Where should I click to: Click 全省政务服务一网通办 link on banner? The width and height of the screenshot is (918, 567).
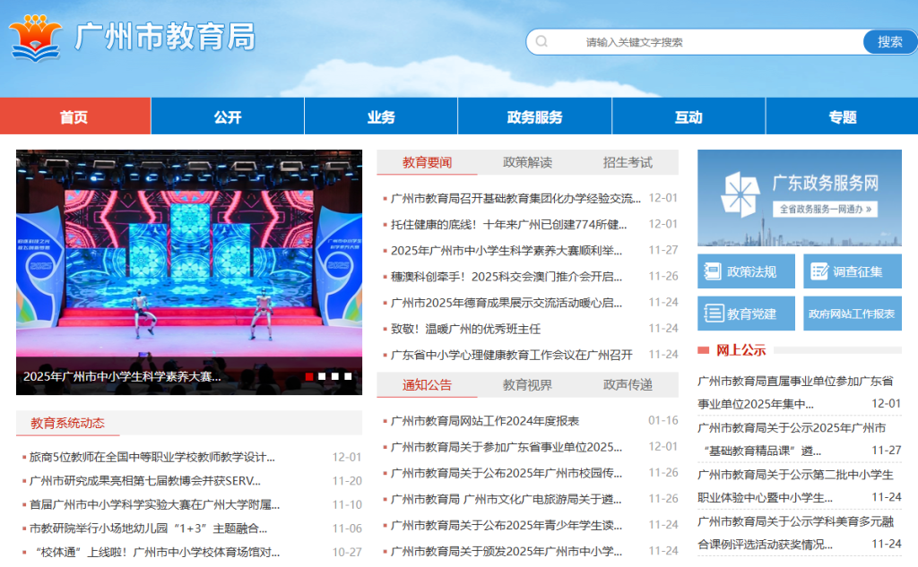coord(823,210)
